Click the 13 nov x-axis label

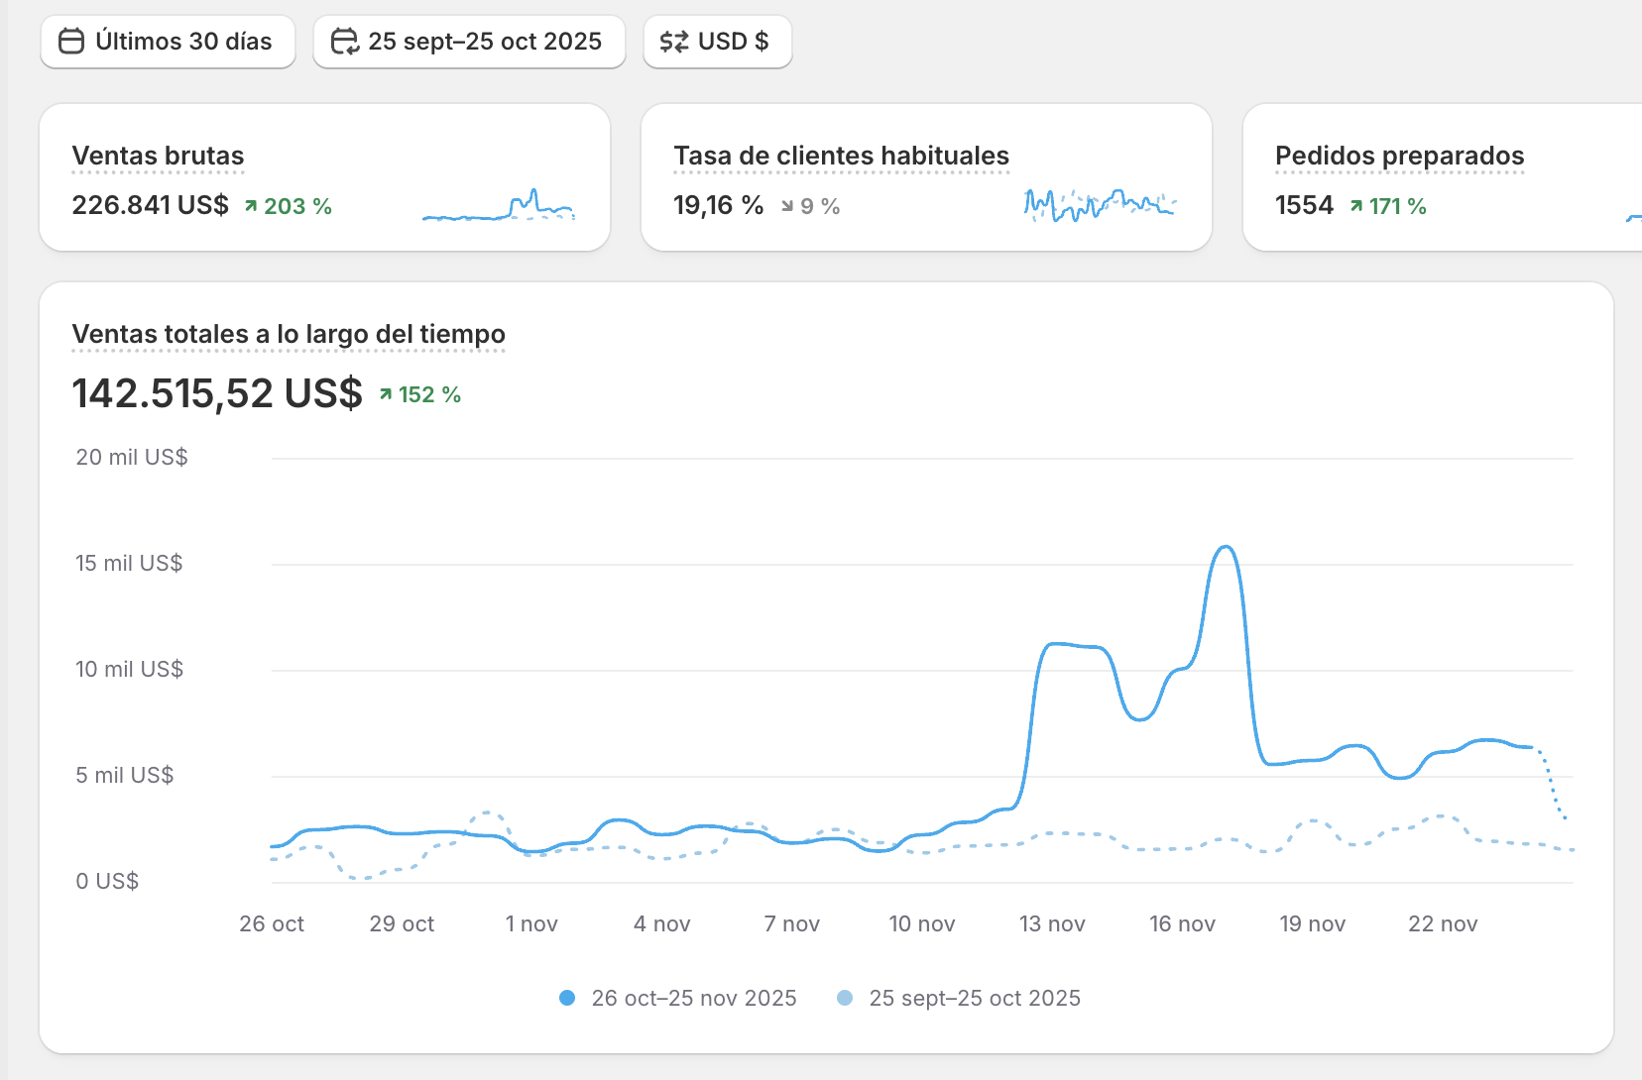click(x=1052, y=923)
